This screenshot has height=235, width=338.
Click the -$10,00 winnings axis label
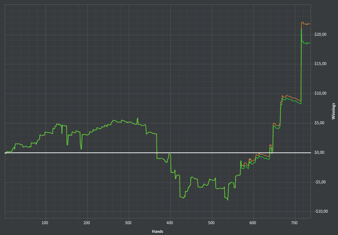click(x=321, y=211)
